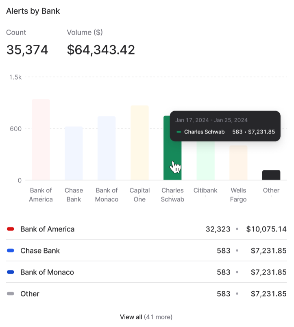The height and width of the screenshot is (327, 294).
Task: Select the black Other bar in chart
Action: pos(271,175)
